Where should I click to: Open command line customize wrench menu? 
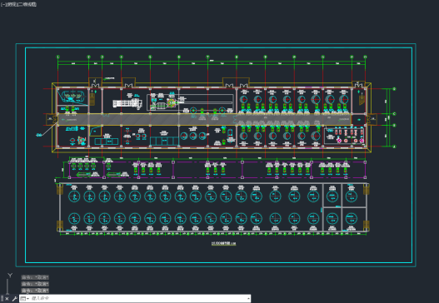[x=14, y=299]
